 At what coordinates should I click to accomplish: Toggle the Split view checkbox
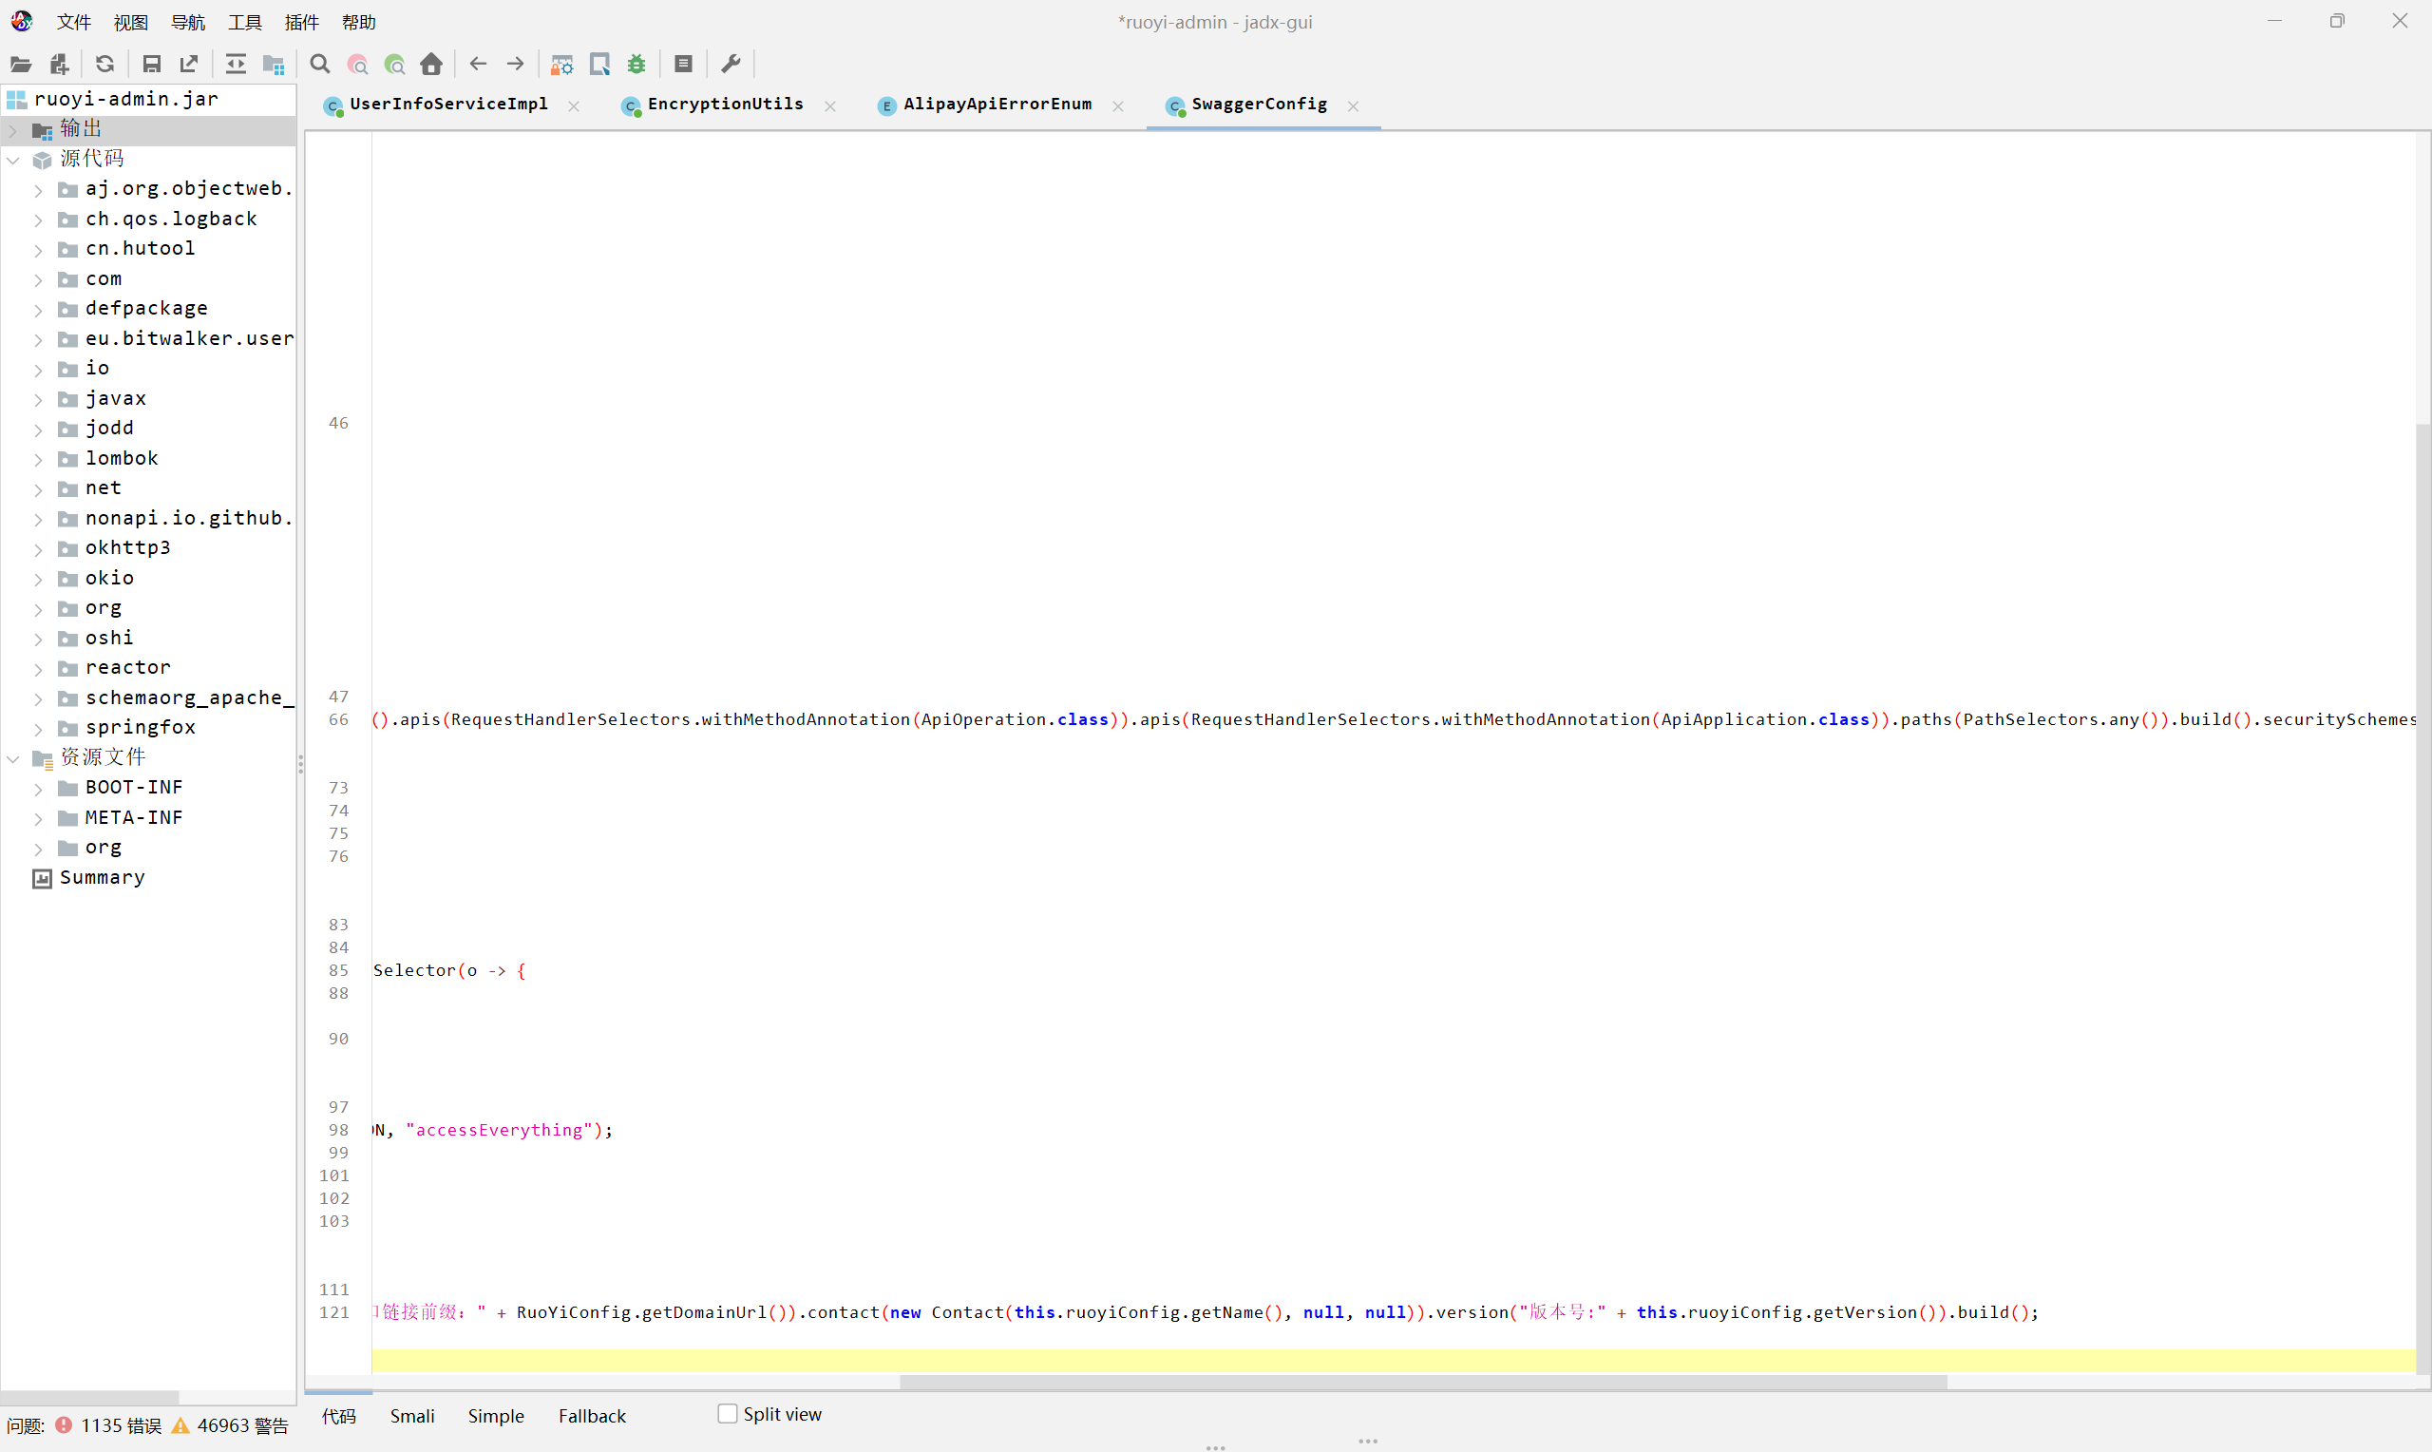click(x=728, y=1414)
